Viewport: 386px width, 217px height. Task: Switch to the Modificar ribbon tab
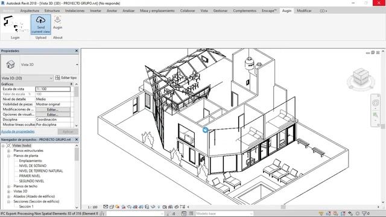304,11
